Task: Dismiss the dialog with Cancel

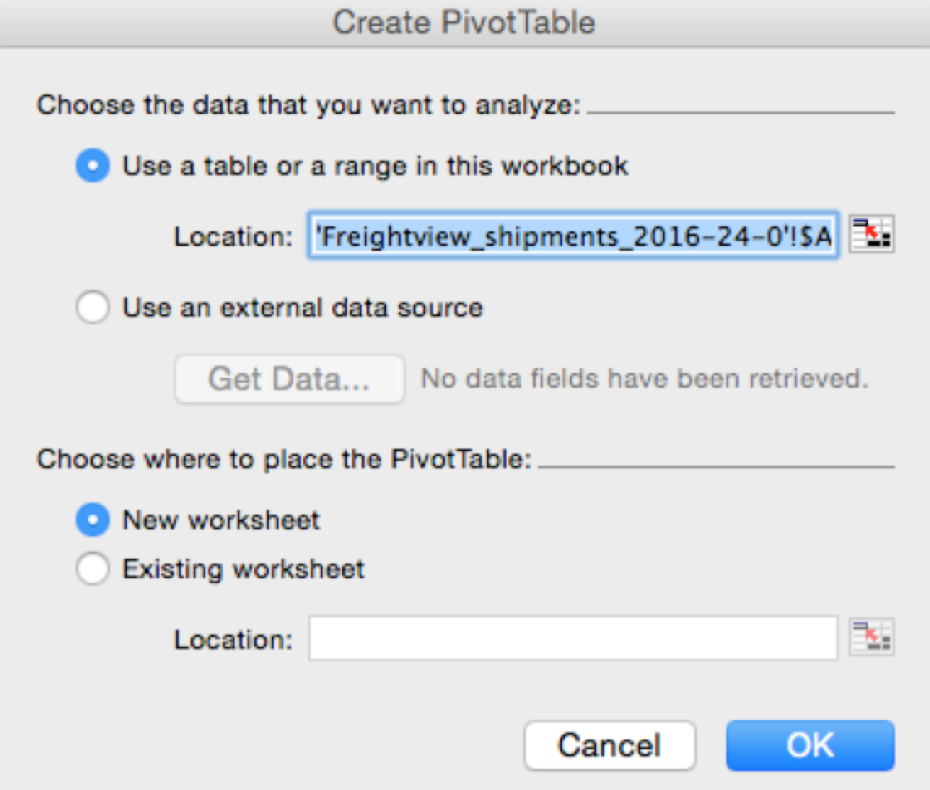Action: pyautogui.click(x=610, y=745)
